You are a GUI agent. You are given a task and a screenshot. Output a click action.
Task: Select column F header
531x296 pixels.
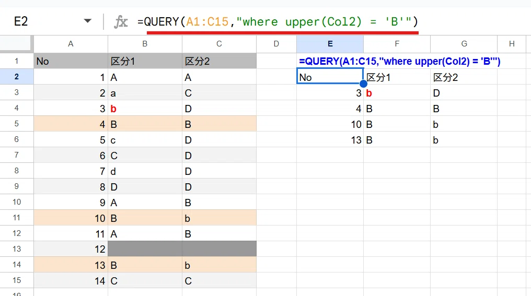pos(397,44)
